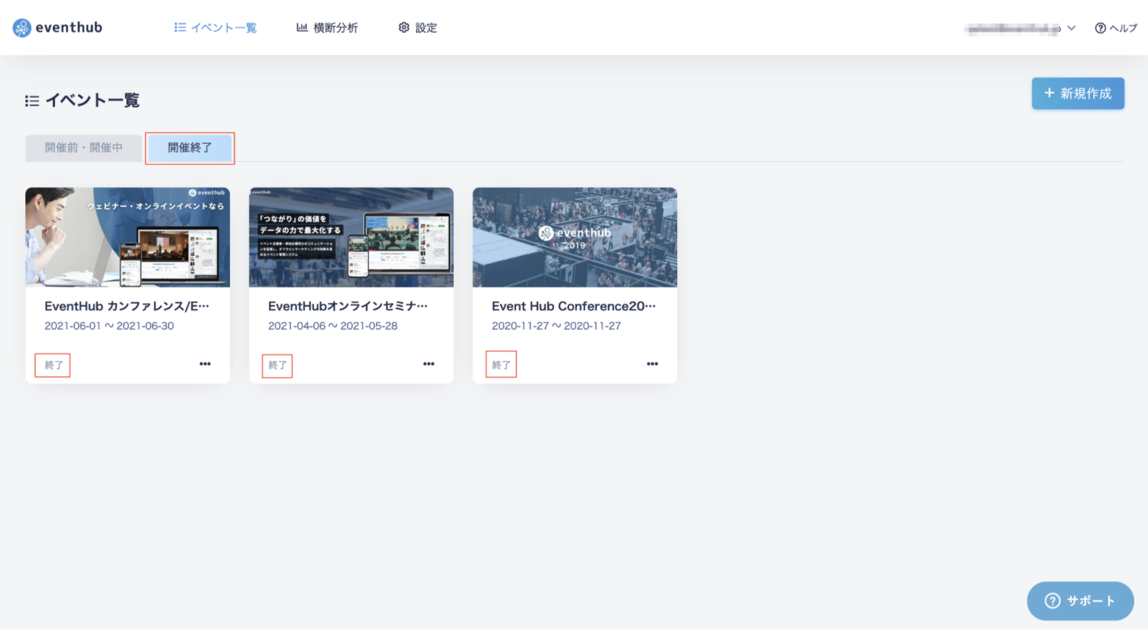Switch to the 開催前・開催中 tab
The width and height of the screenshot is (1148, 631).
(84, 148)
